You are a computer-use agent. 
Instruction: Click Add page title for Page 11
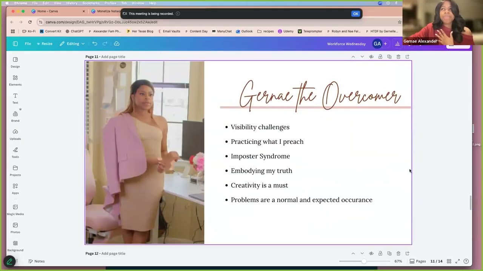(x=113, y=57)
